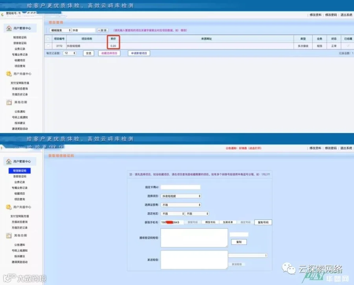Open 充值状态查询 in the 项目查询 page sidebar
Image resolution: width=354 pixels, height=285 pixels.
coord(20,89)
